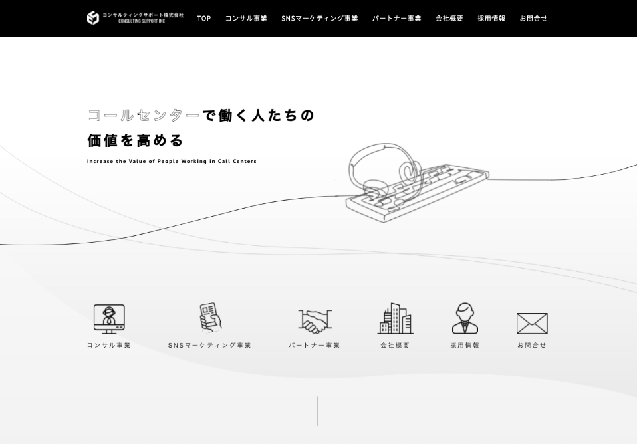This screenshot has height=444, width=637.
Task: Go to パートナー事業 from the header menu
Action: click(396, 19)
